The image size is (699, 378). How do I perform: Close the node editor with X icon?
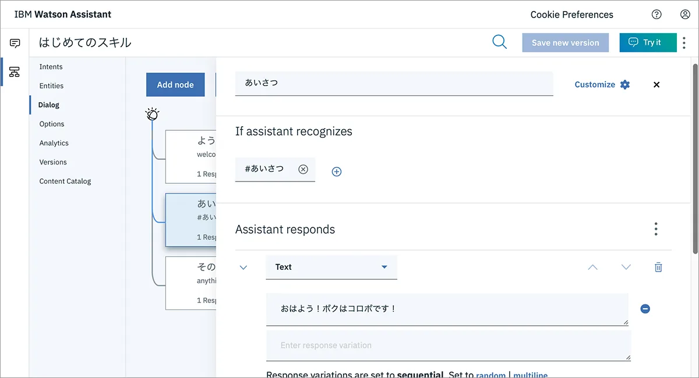[656, 84]
